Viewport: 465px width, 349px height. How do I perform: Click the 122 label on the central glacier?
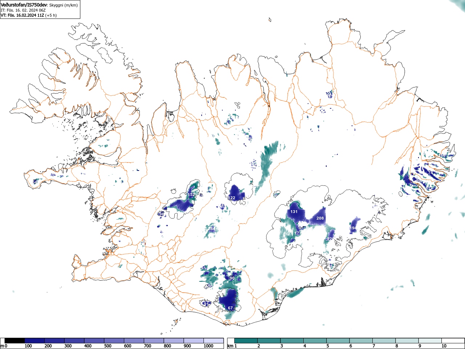click(232, 198)
